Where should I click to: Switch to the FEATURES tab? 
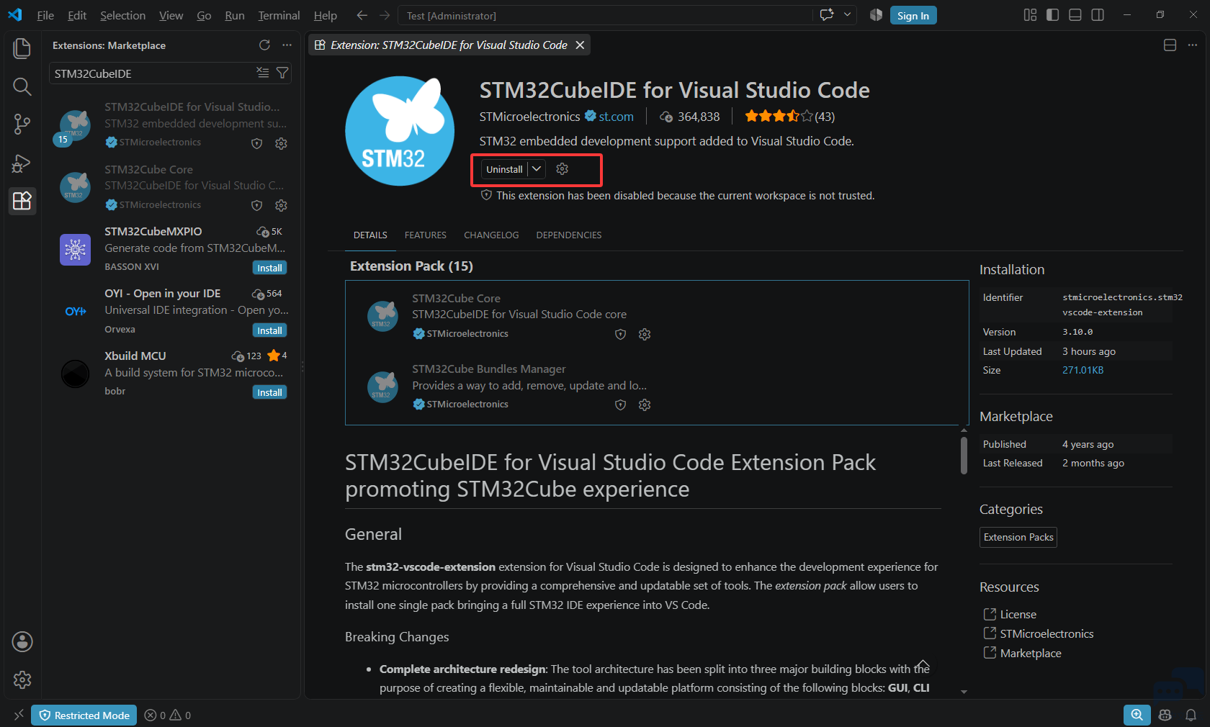pos(426,235)
